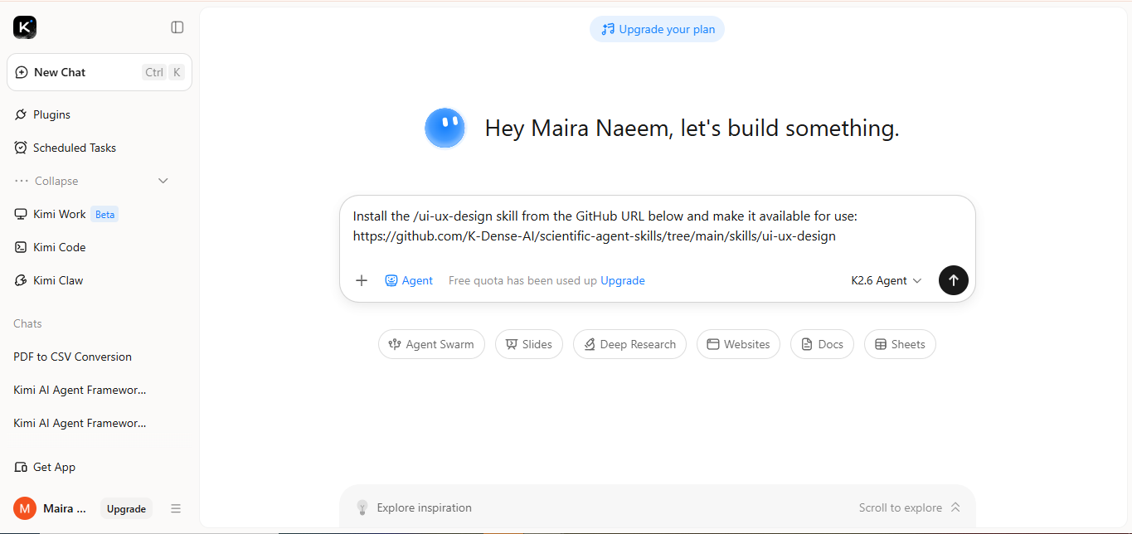
Task: Send the message with the arrow button
Action: (954, 280)
